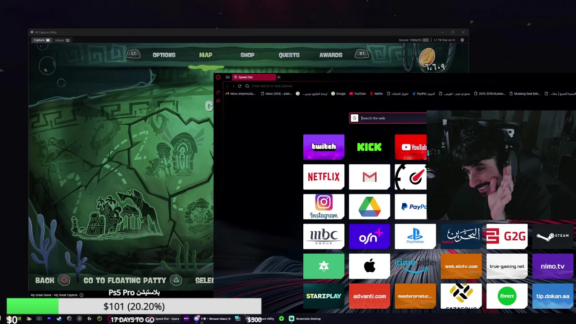576x324 pixels.
Task: Open the PayPal speed dial tile
Action: 410,207
